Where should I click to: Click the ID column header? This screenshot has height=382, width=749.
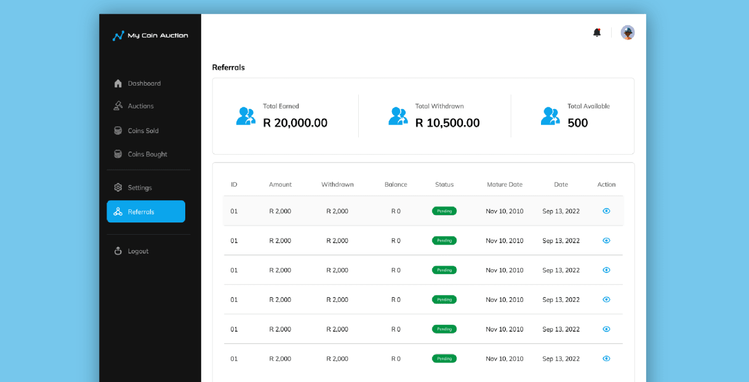click(234, 184)
